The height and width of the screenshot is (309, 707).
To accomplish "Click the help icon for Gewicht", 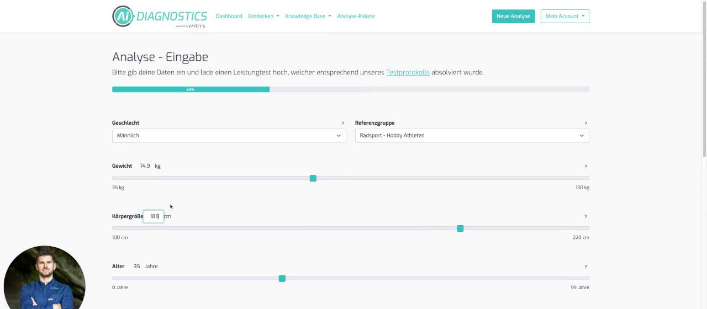I will pyautogui.click(x=585, y=167).
